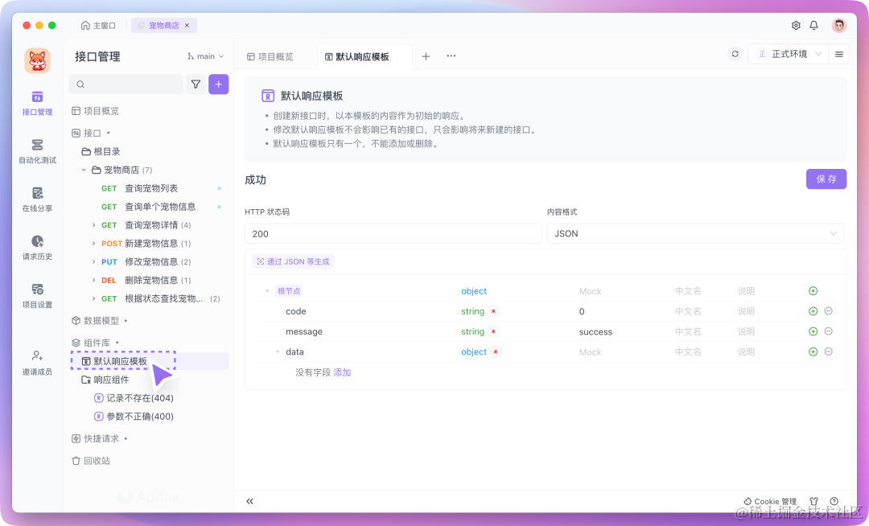The width and height of the screenshot is (869, 526).
Task: Open 自动化测试 sidebar section
Action: pyautogui.click(x=37, y=152)
